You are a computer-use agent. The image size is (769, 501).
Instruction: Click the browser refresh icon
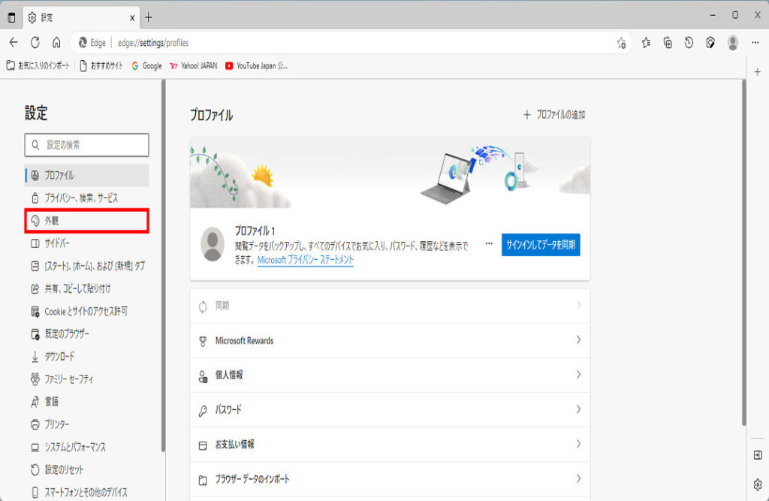click(35, 43)
